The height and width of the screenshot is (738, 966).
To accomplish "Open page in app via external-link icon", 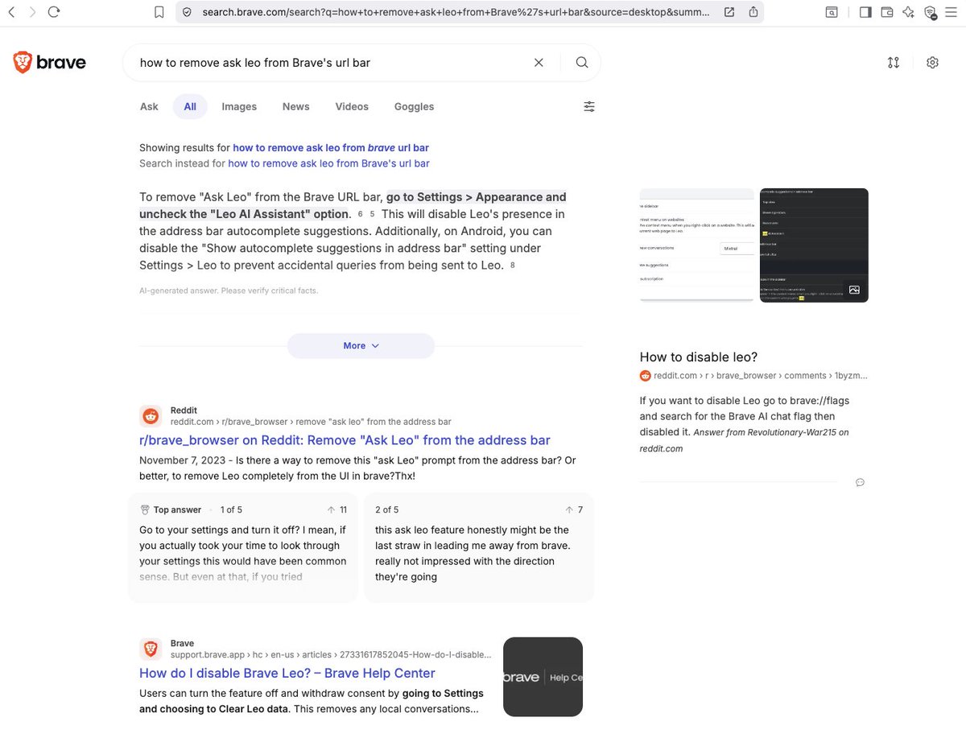I will point(729,12).
